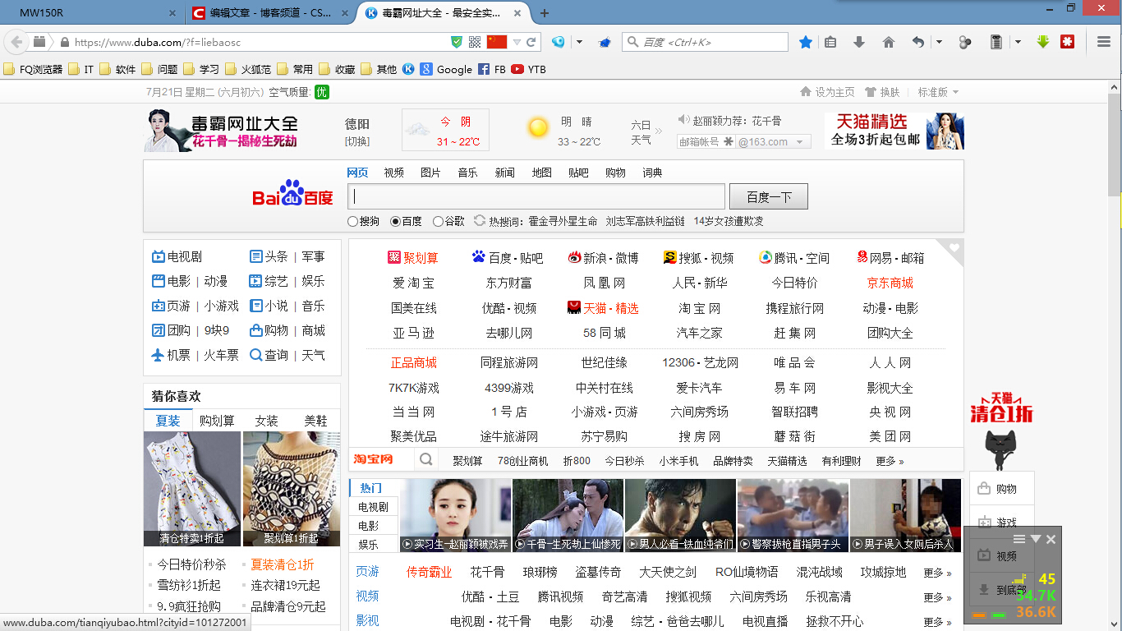Open the 12306 · 艺龙网 link
The width and height of the screenshot is (1122, 631).
tap(701, 362)
